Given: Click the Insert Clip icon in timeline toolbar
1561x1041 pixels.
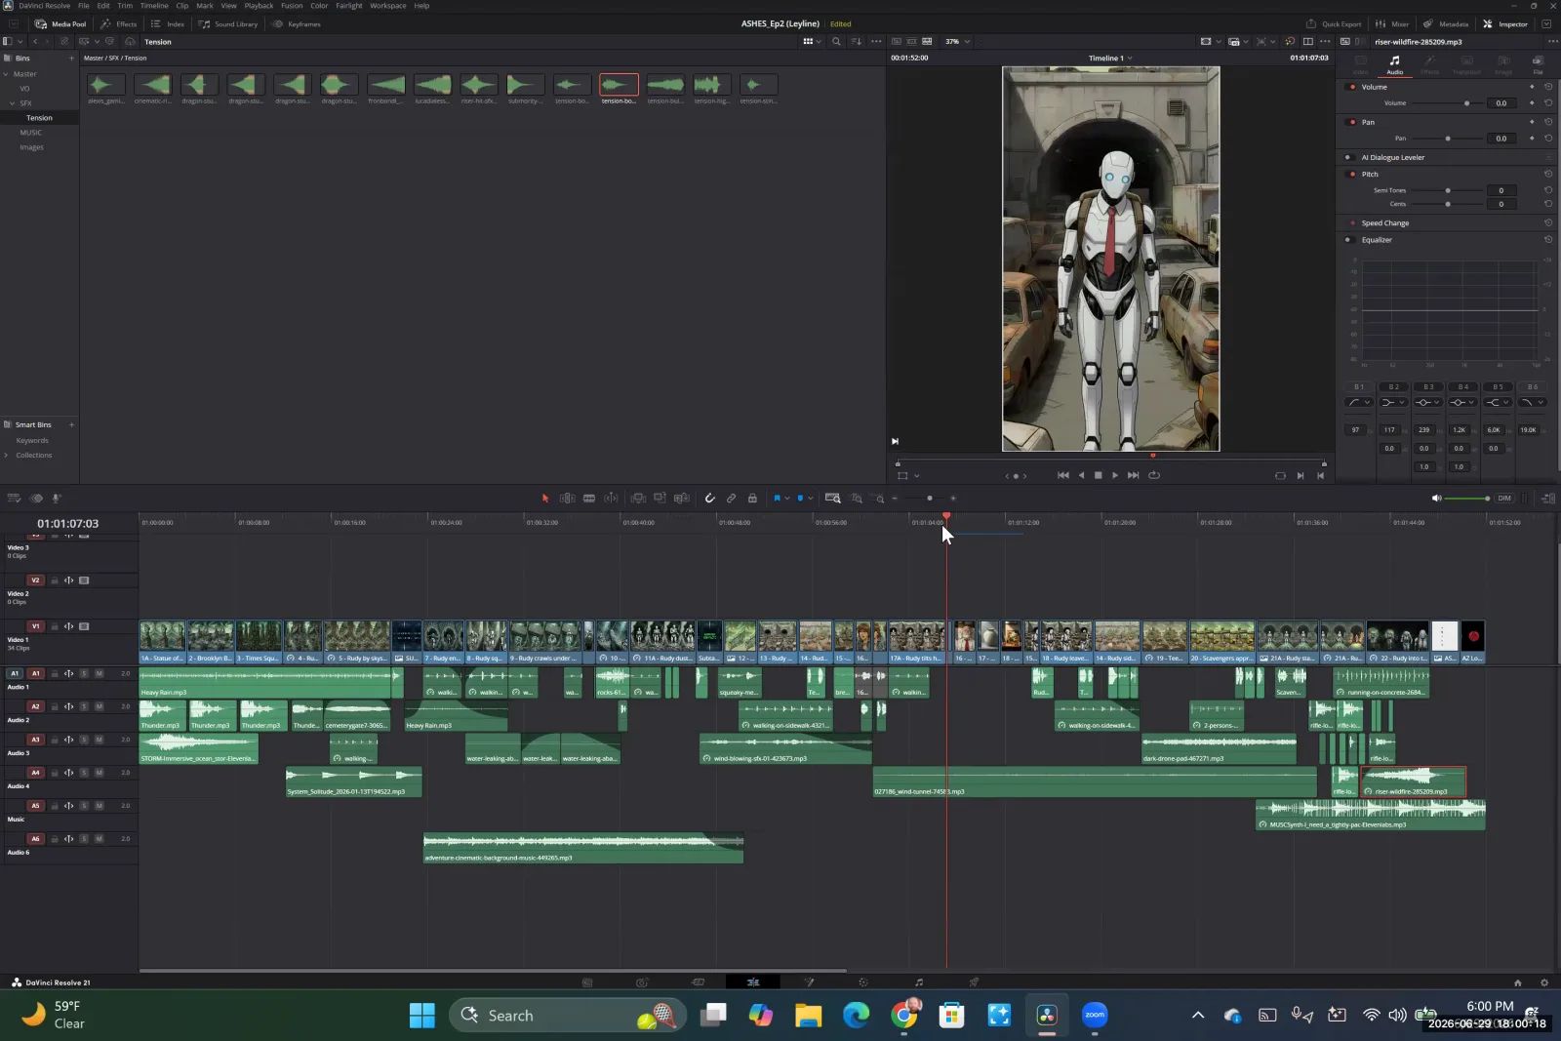Looking at the screenshot, I should pos(638,498).
